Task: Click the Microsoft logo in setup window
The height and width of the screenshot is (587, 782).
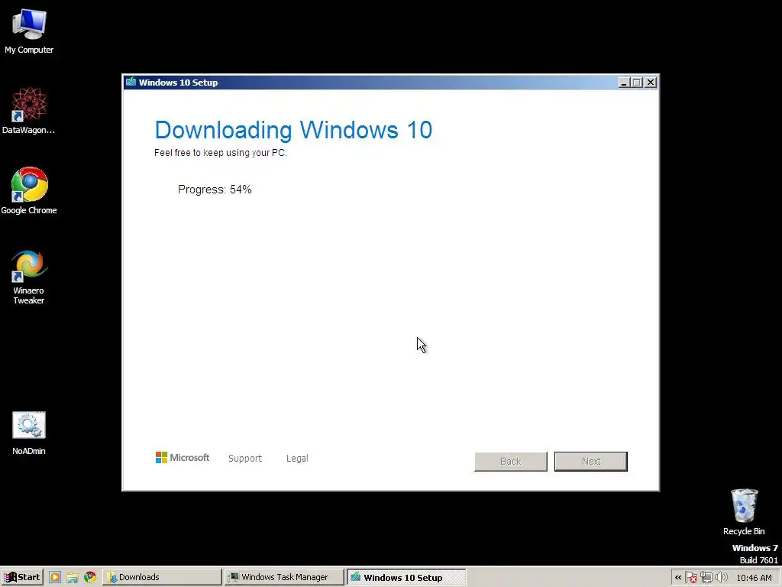Action: (183, 458)
